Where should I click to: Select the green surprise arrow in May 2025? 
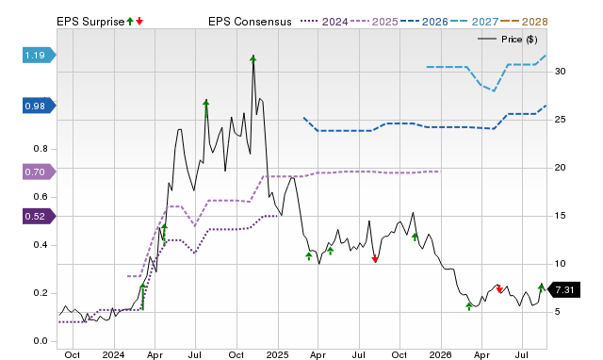(330, 251)
